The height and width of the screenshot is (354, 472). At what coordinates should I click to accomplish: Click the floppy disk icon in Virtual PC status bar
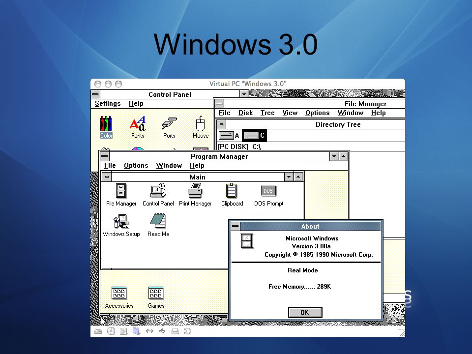[x=123, y=331]
